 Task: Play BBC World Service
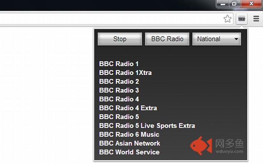point(129,152)
